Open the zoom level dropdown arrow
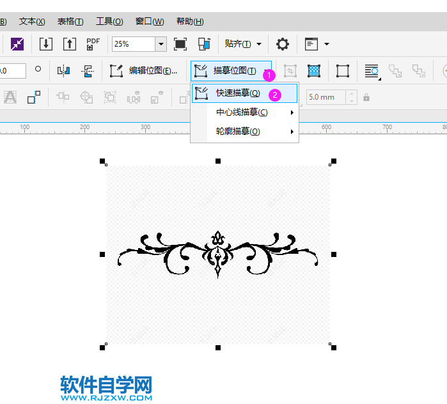The width and height of the screenshot is (447, 404). coord(161,44)
